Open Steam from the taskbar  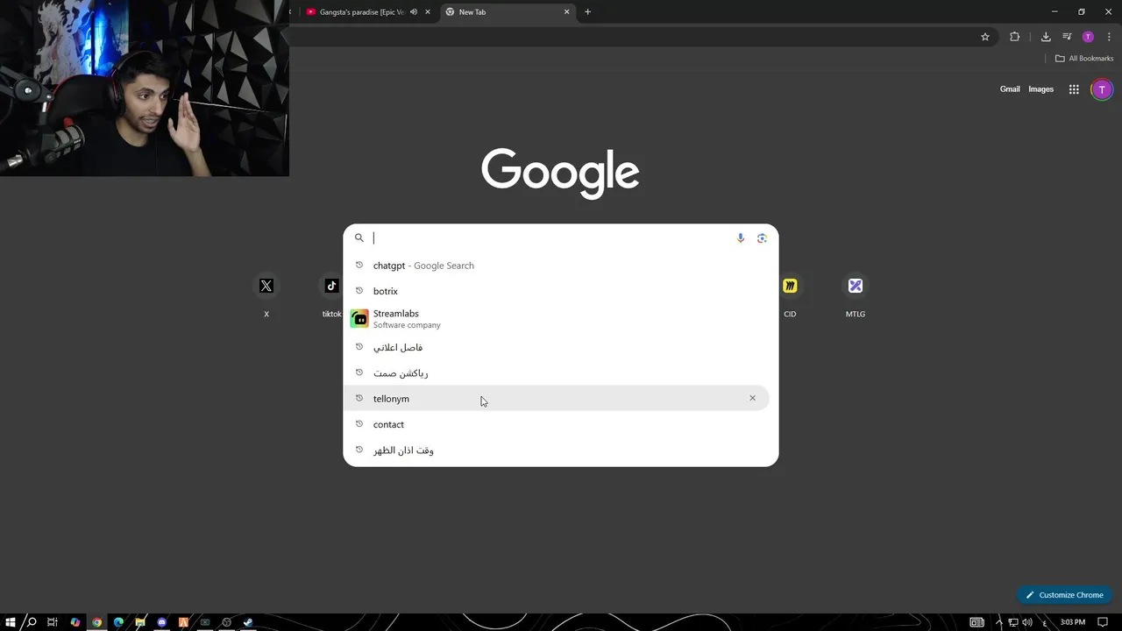(x=248, y=622)
